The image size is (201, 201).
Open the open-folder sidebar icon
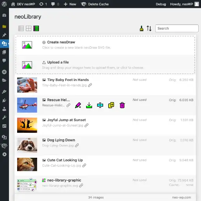(4, 80)
